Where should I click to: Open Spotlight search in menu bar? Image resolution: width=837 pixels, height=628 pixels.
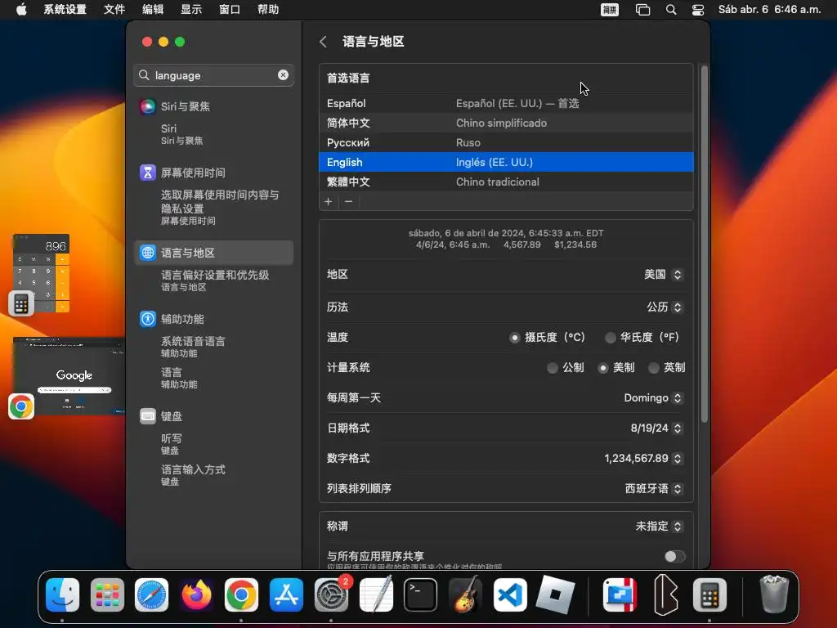tap(671, 10)
